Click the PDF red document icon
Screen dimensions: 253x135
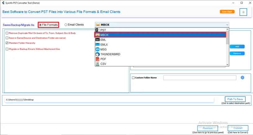click(x=97, y=59)
